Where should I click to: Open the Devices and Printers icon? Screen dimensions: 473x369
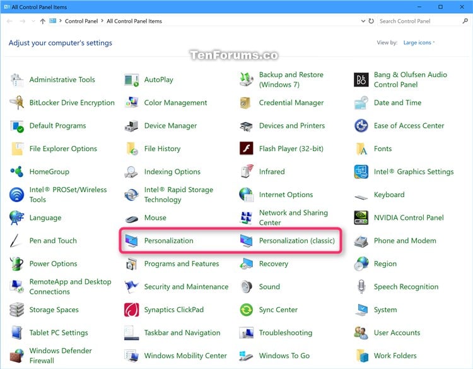click(x=247, y=126)
